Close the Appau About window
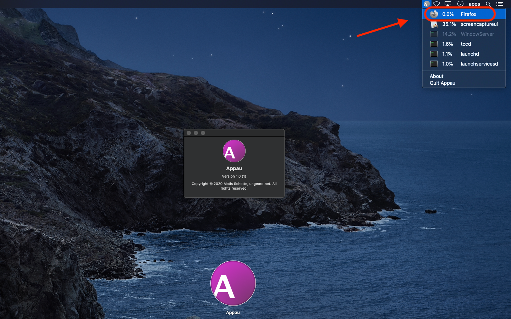This screenshot has width=511, height=319. click(189, 133)
